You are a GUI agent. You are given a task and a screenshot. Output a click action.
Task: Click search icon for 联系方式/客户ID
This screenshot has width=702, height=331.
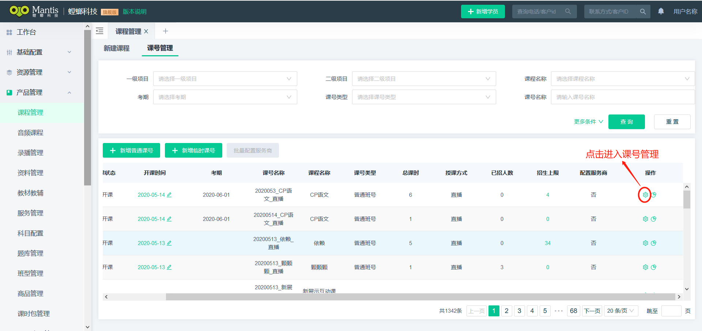(643, 11)
